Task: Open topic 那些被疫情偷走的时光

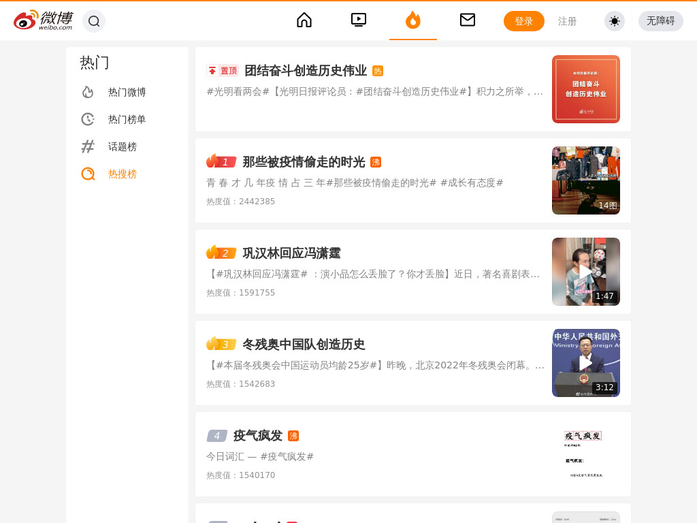Action: tap(304, 162)
